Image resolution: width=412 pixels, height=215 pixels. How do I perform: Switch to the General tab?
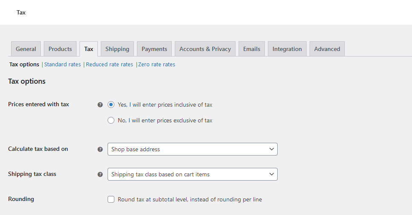(26, 49)
